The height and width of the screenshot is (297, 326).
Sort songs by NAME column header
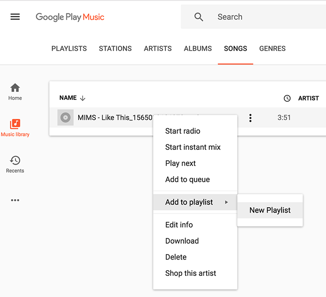68,98
